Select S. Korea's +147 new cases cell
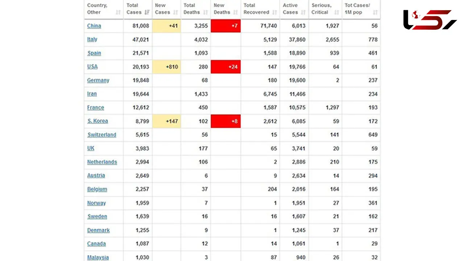This screenshot has width=464, height=261. tap(166, 121)
